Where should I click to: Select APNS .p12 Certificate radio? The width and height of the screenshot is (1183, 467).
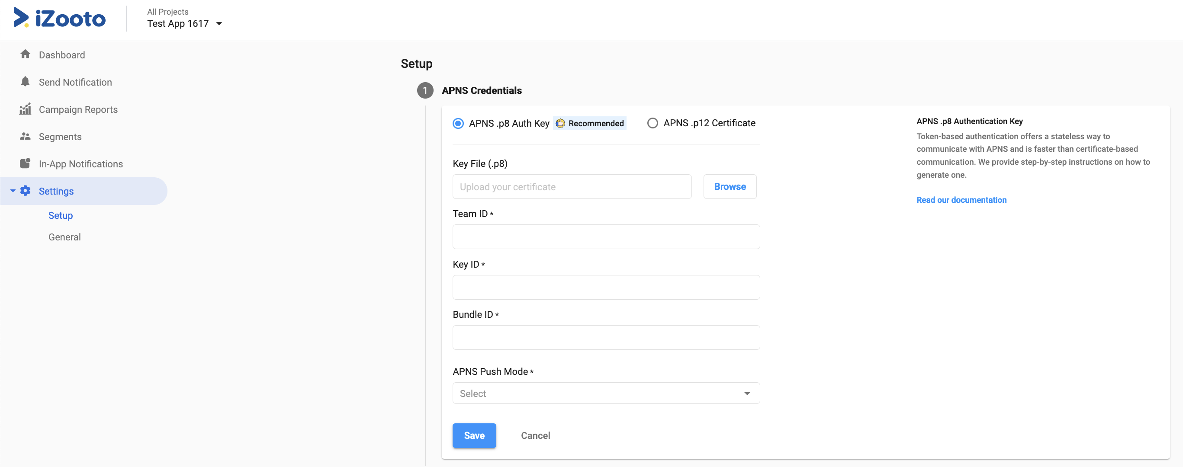click(652, 123)
